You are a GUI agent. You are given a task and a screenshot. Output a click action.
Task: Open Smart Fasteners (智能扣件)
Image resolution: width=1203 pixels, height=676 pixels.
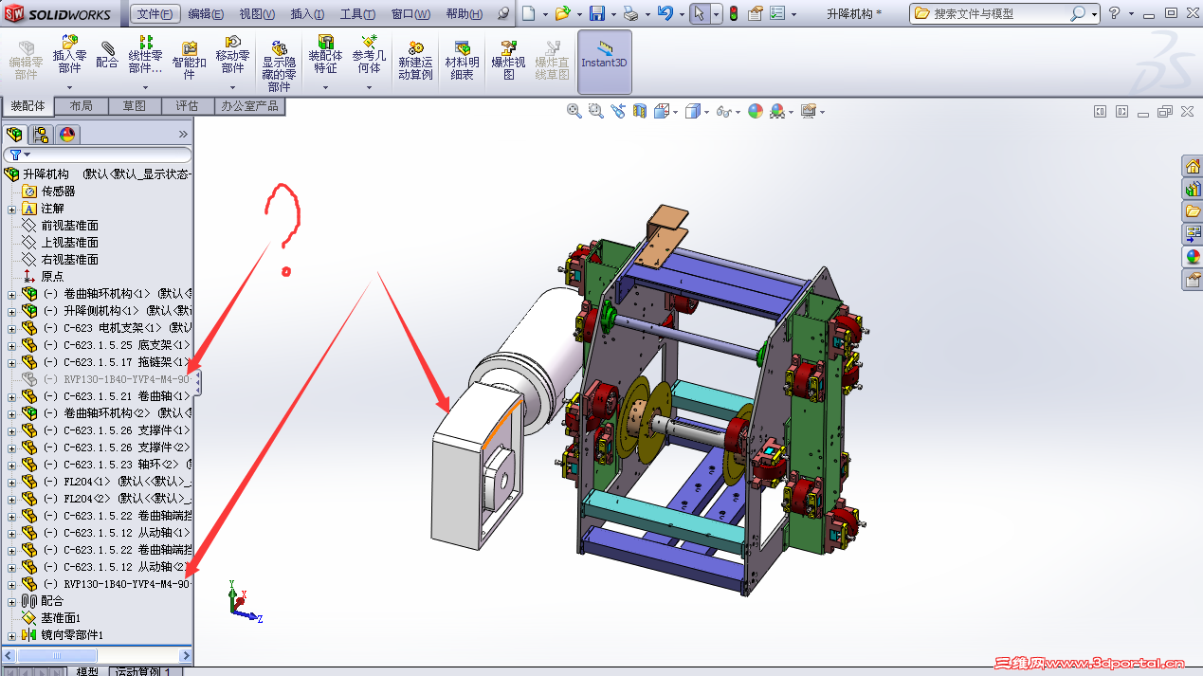(190, 61)
